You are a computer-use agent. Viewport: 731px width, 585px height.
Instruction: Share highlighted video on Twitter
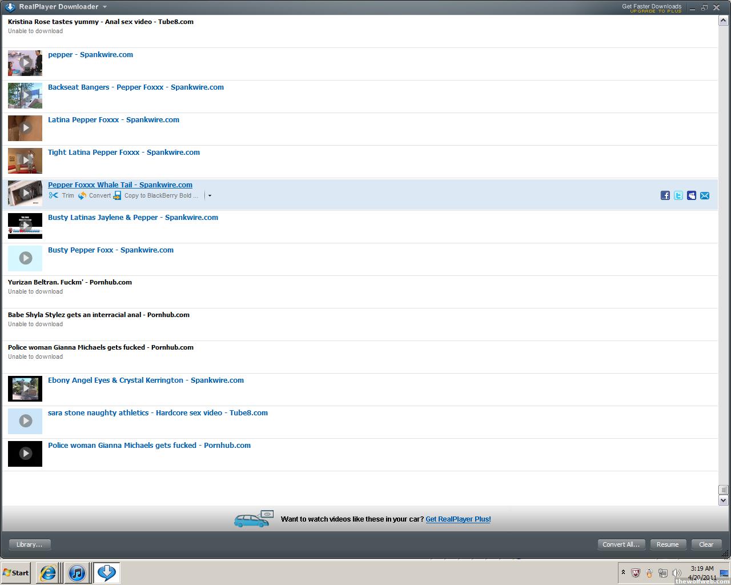tap(678, 195)
